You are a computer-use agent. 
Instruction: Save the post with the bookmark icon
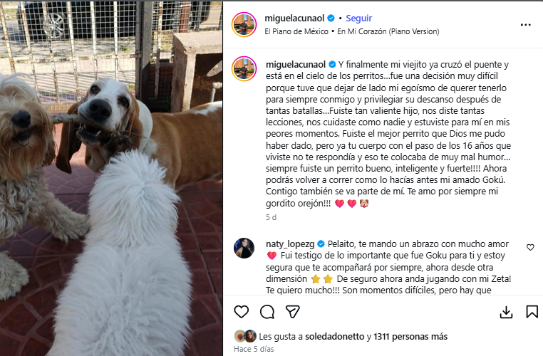tap(532, 312)
